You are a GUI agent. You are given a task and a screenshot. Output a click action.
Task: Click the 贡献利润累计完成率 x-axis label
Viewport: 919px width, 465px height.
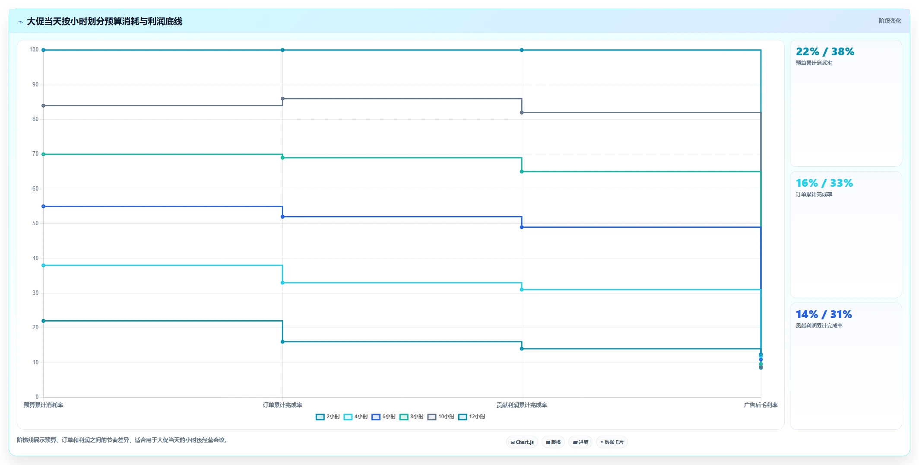tap(522, 405)
